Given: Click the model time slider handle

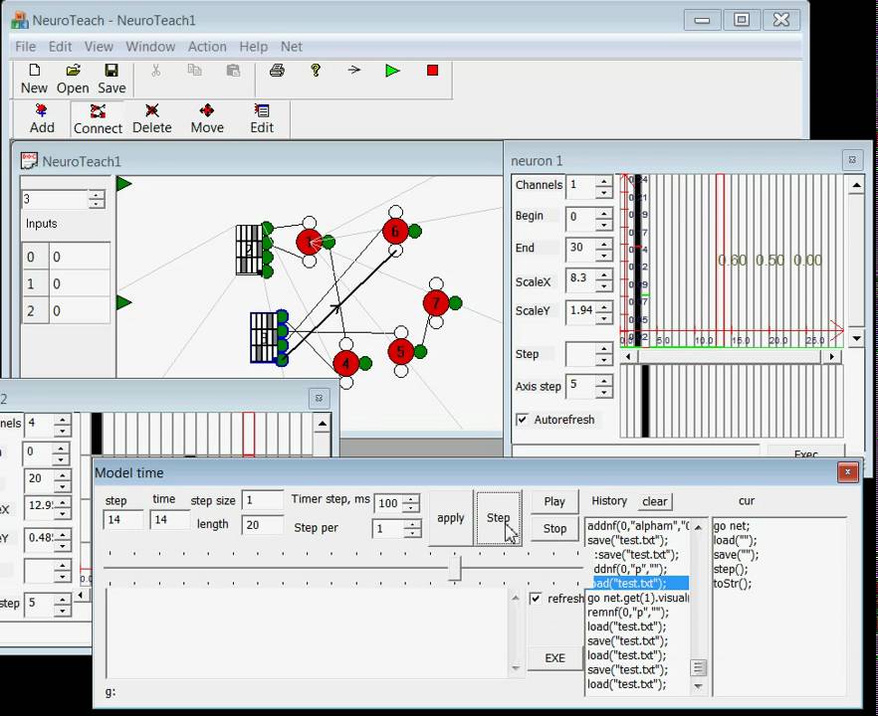Looking at the screenshot, I should [456, 569].
